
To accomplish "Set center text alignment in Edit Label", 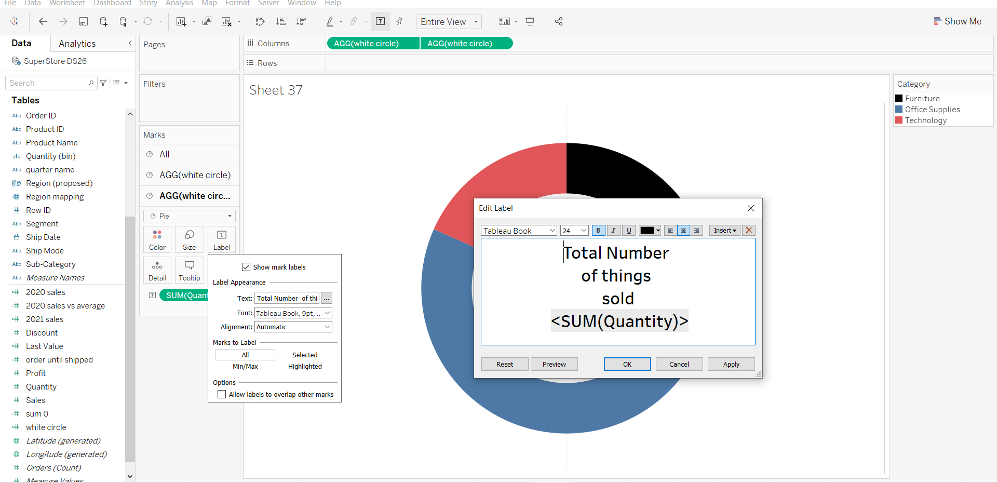I will pyautogui.click(x=683, y=231).
